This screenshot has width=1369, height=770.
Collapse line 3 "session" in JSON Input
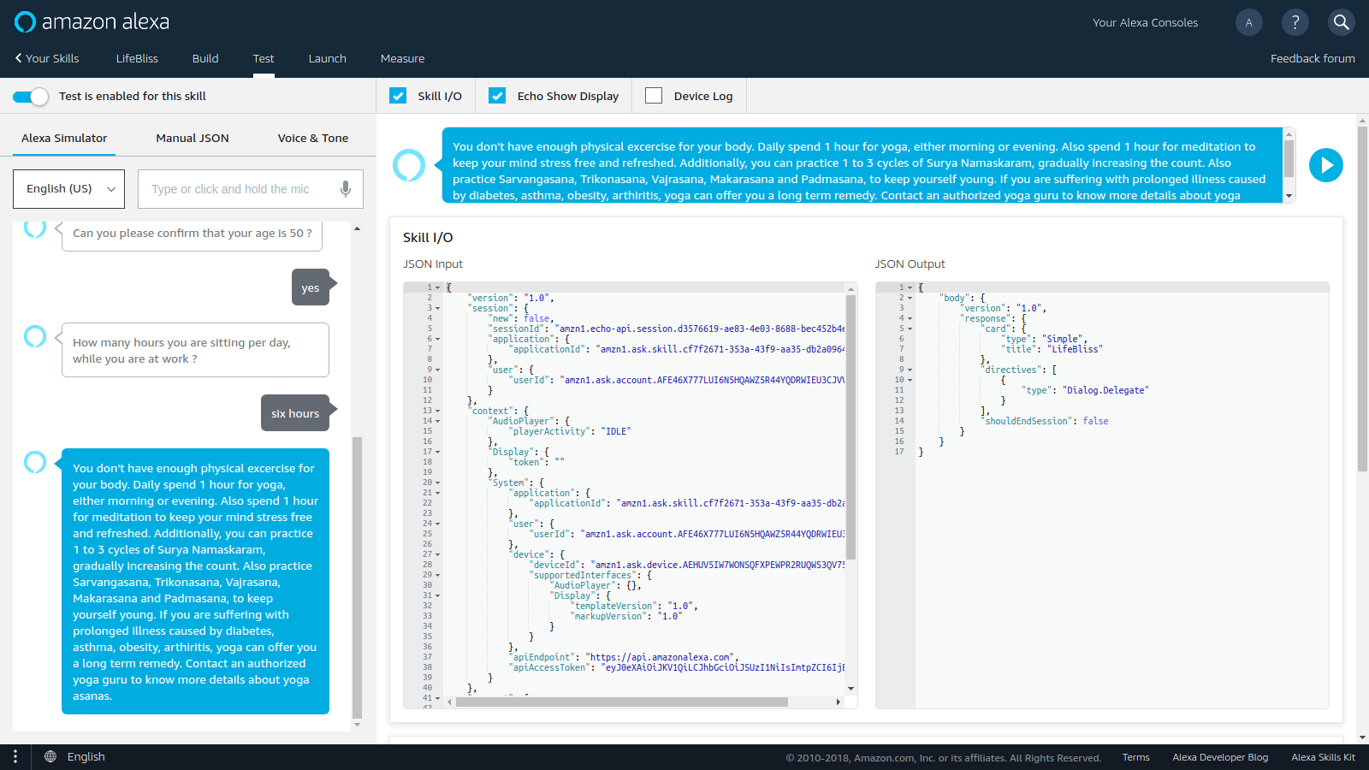[x=438, y=308]
